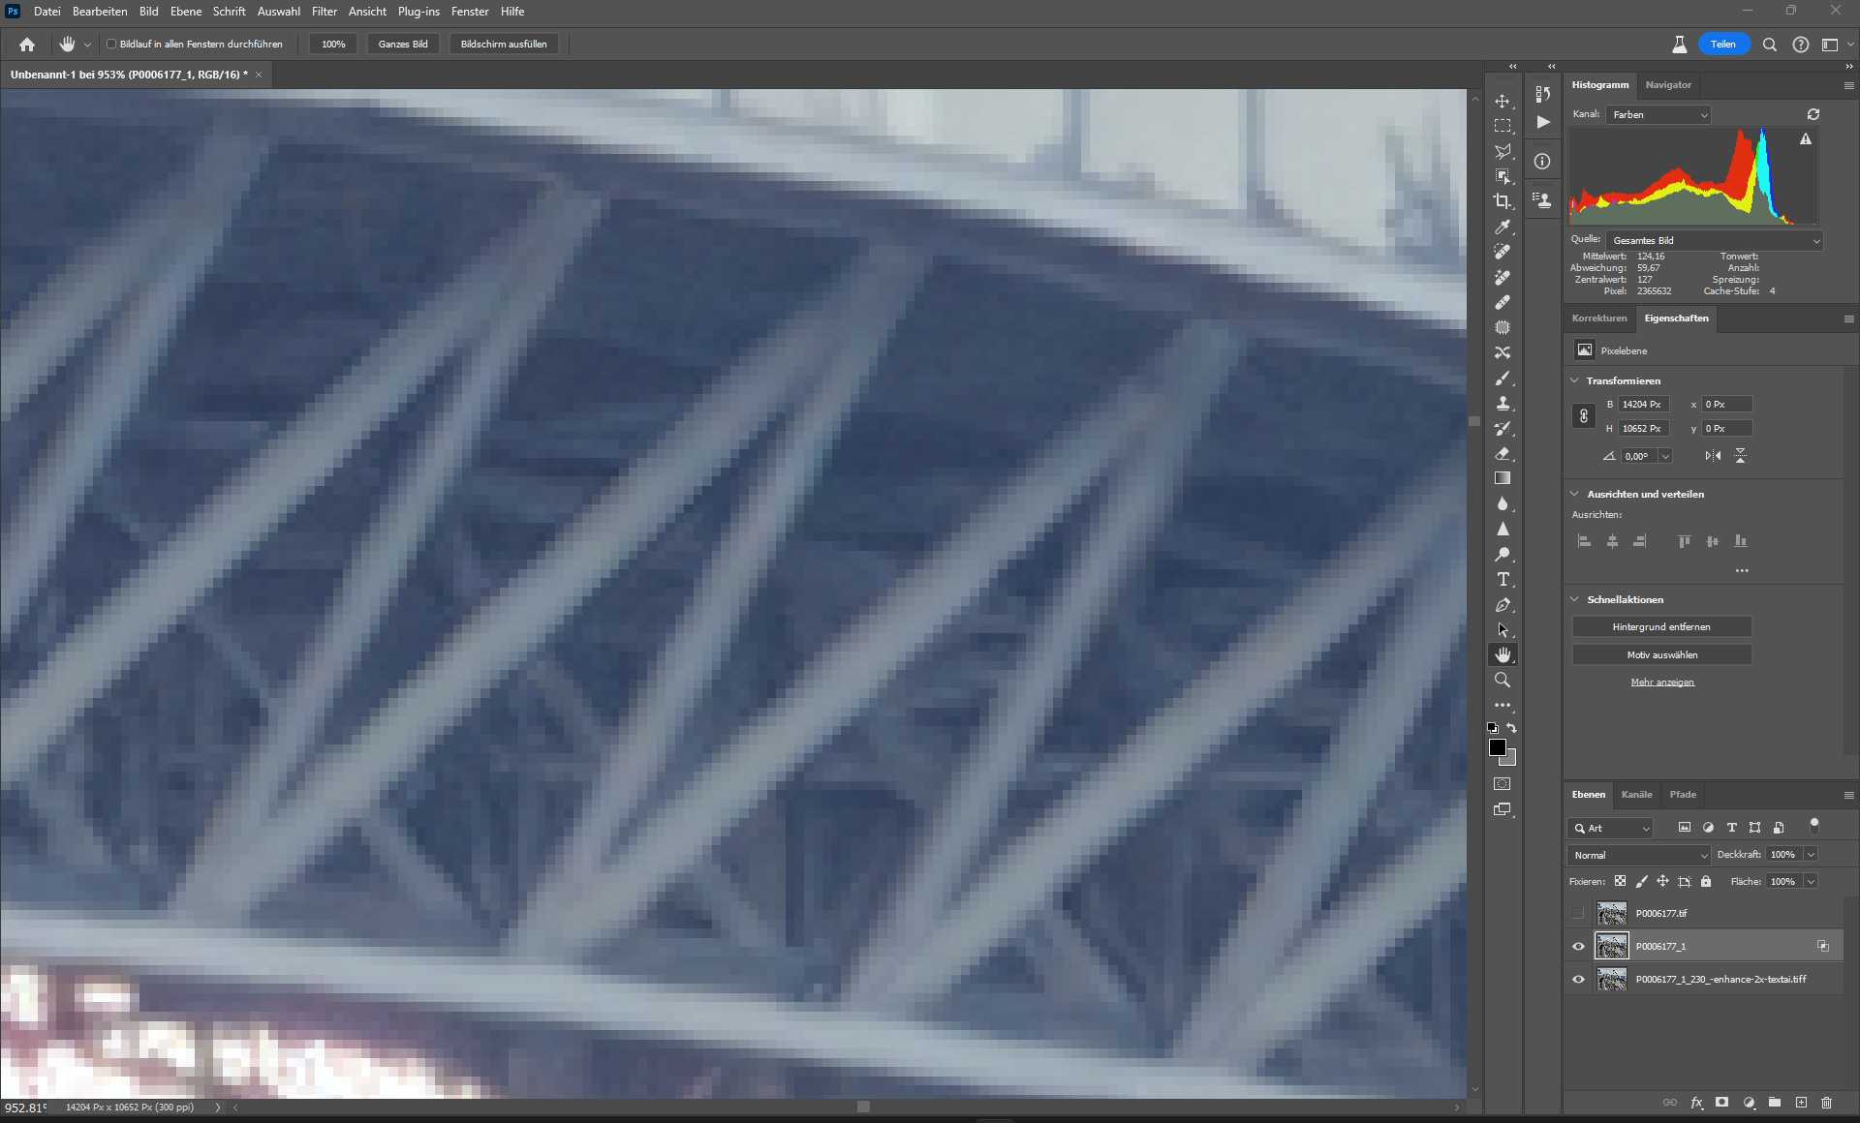The width and height of the screenshot is (1860, 1123).
Task: Select the Clone Stamp tool
Action: coord(1503,403)
